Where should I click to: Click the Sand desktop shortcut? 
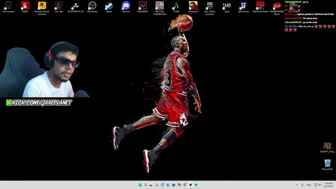(227, 7)
